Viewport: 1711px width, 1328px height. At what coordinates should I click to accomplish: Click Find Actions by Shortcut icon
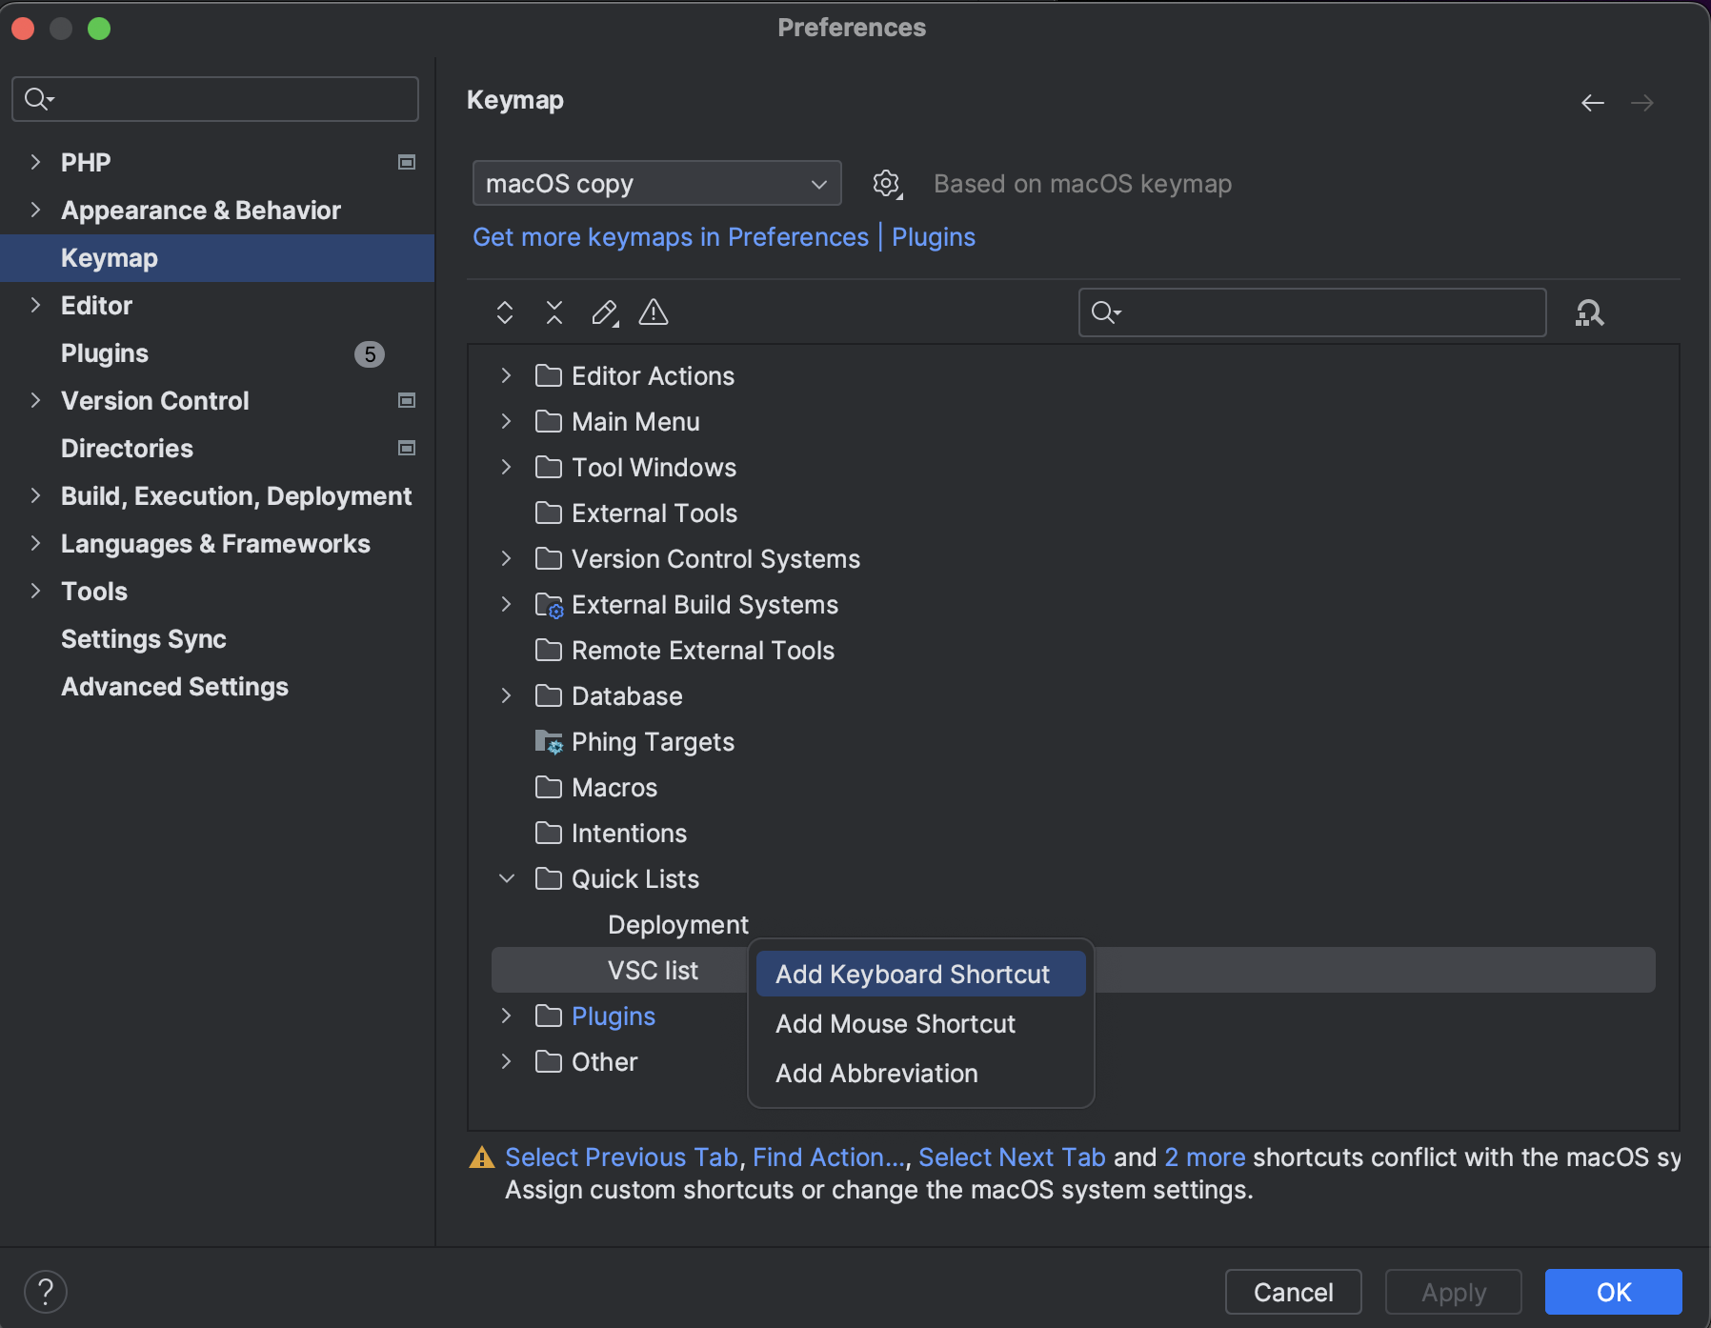point(1589,312)
